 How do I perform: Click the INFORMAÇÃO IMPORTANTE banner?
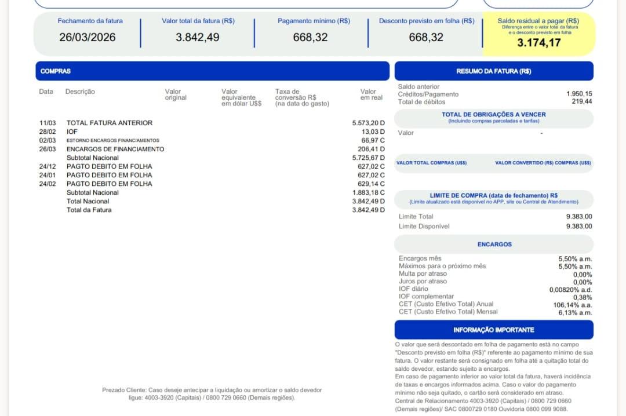(x=493, y=330)
